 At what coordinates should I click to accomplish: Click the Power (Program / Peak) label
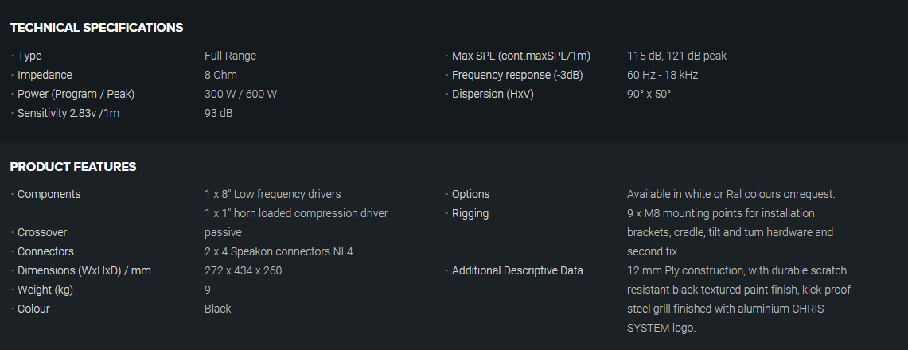(76, 94)
